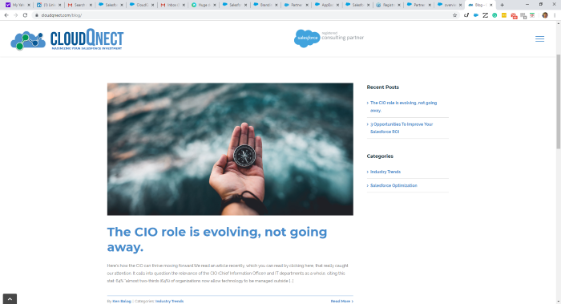This screenshot has width=561, height=304.
Task: Open the Salesforce Optimization category
Action: [x=394, y=185]
